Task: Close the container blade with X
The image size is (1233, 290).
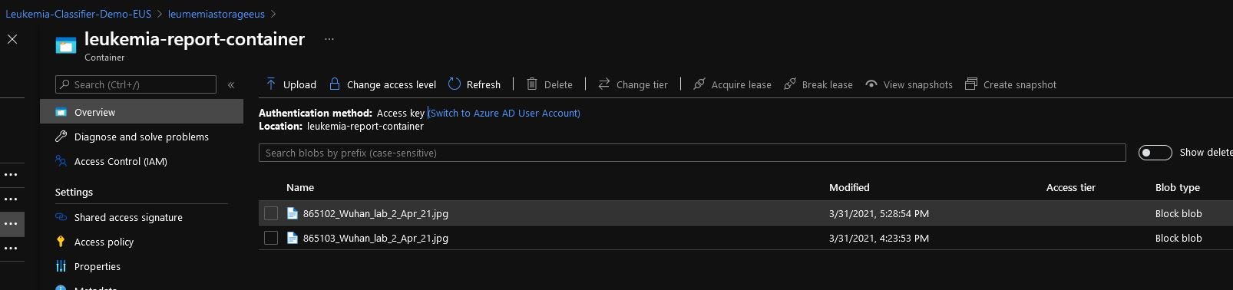Action: [12, 39]
